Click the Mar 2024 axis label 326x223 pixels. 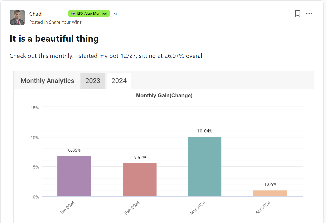click(198, 208)
